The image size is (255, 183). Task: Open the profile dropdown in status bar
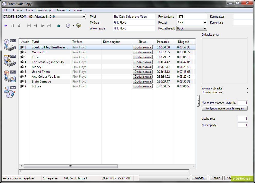click(164, 178)
